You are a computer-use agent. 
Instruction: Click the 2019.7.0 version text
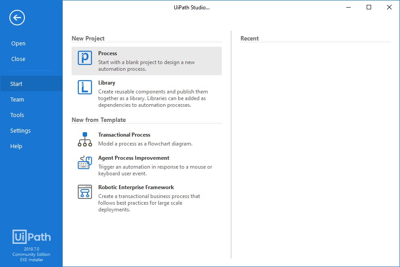click(32, 249)
